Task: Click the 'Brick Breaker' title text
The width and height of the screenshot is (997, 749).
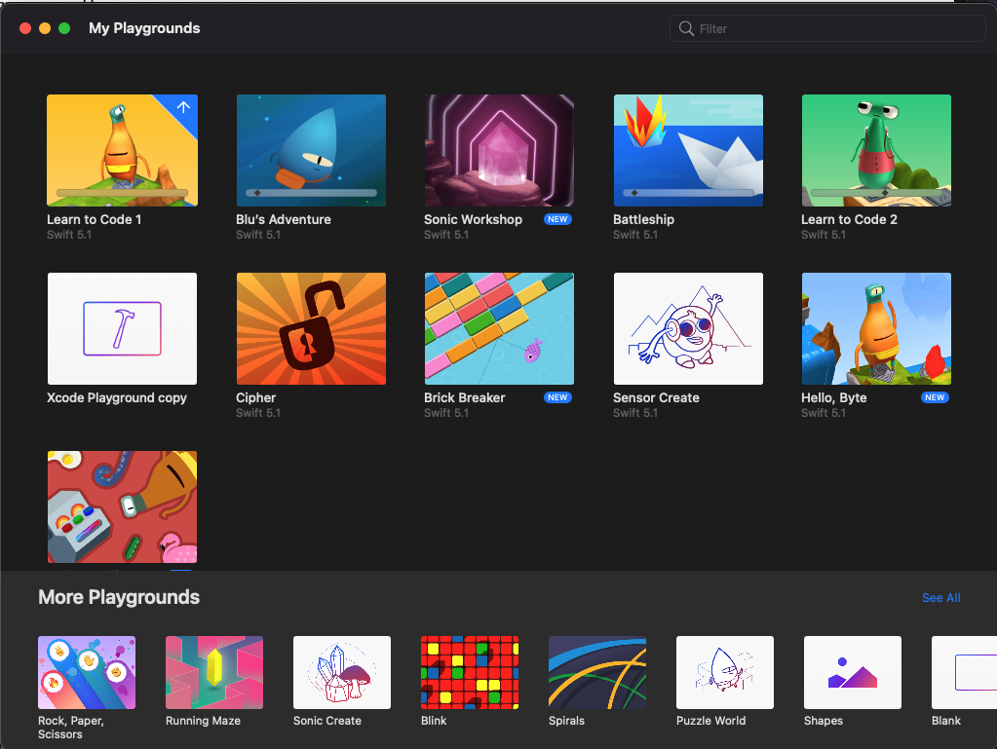Action: point(465,397)
